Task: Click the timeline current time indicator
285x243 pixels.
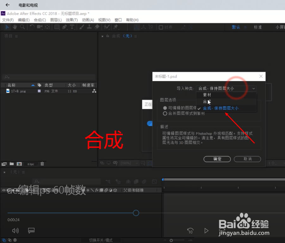Action: pyautogui.click(x=163, y=180)
